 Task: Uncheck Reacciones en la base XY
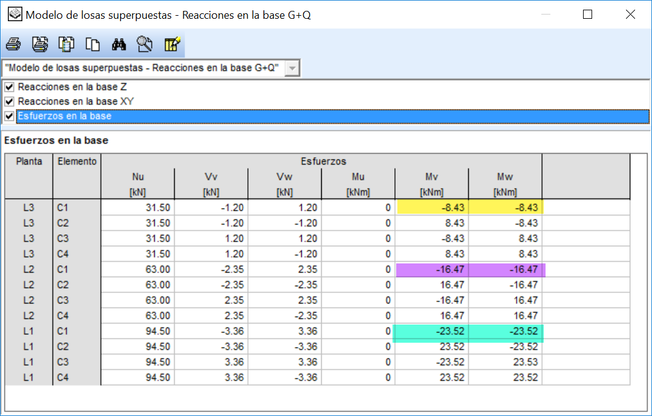pos(9,102)
